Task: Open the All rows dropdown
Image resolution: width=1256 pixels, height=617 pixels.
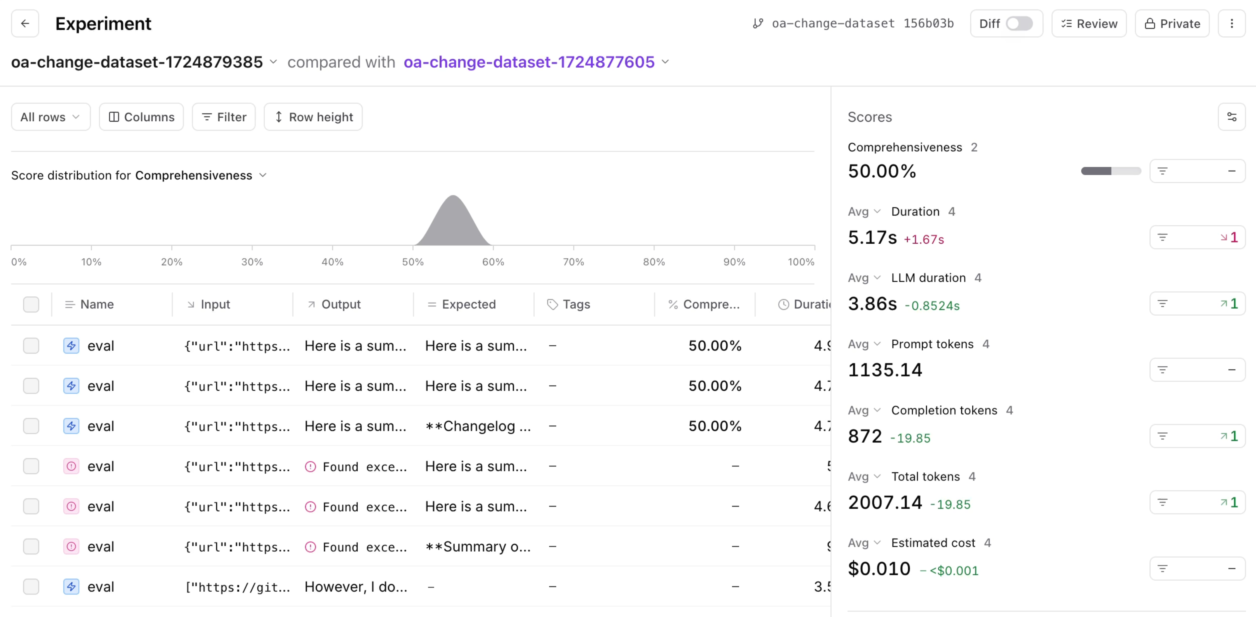Action: pyautogui.click(x=50, y=117)
